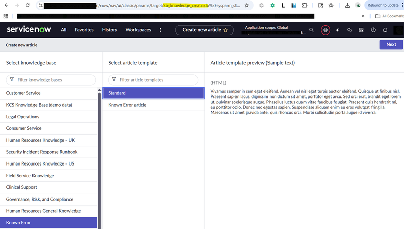Open the chat conversations icon
This screenshot has width=404, height=229.
(x=349, y=30)
